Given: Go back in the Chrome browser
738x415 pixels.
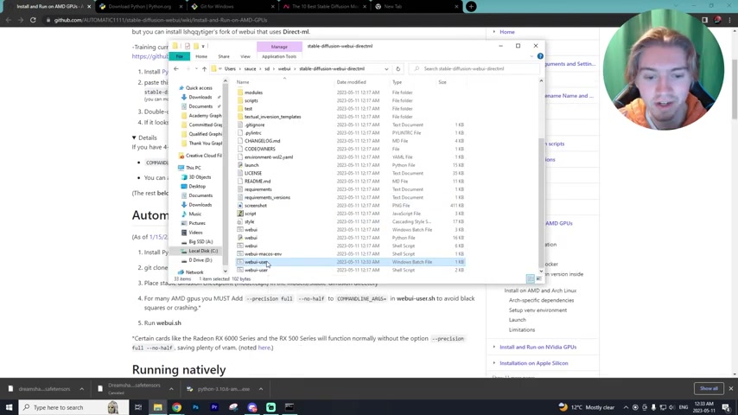Looking at the screenshot, I should point(9,20).
